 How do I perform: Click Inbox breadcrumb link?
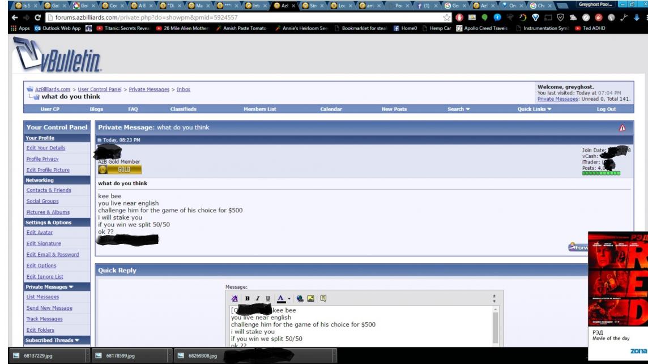[184, 89]
